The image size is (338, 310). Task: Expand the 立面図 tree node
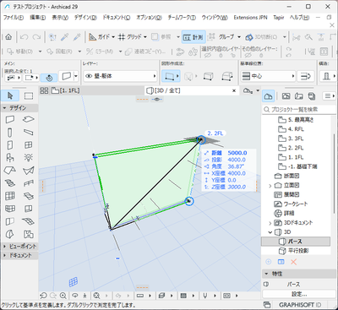pyautogui.click(x=270, y=186)
